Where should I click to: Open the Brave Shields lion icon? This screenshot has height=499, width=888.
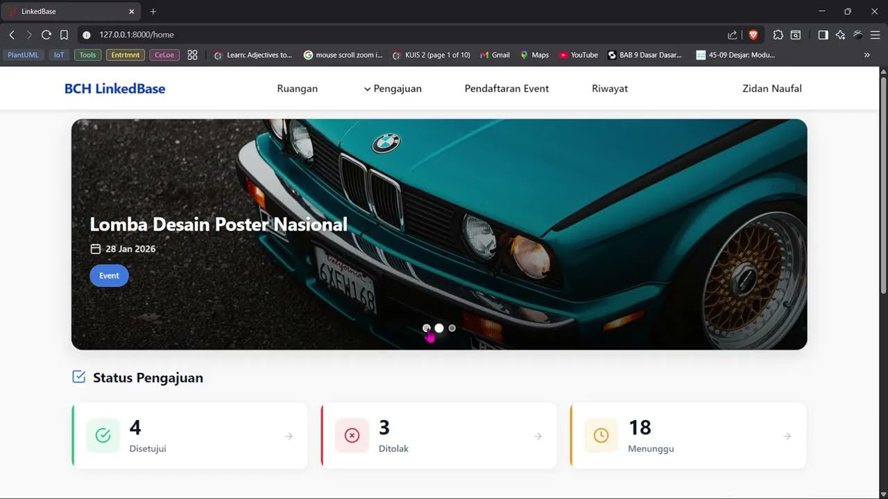(753, 35)
